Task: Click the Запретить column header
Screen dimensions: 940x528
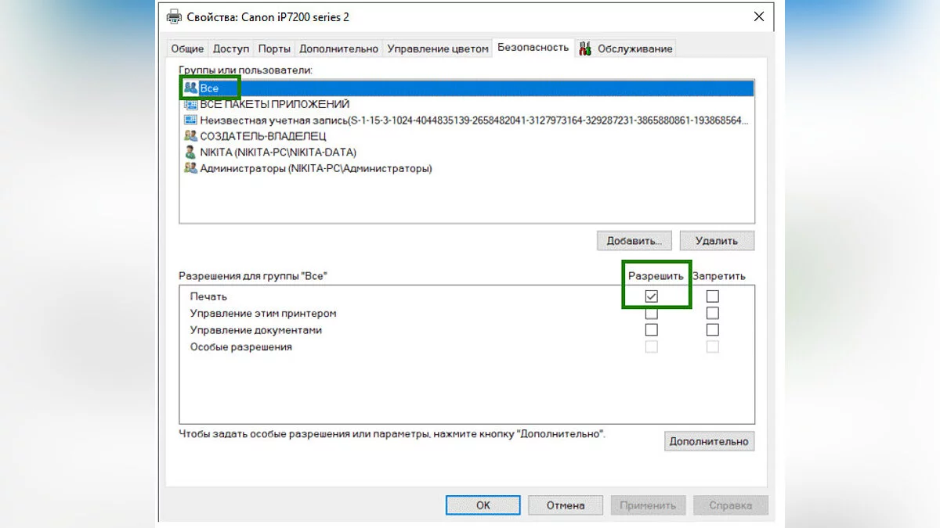Action: tap(719, 276)
